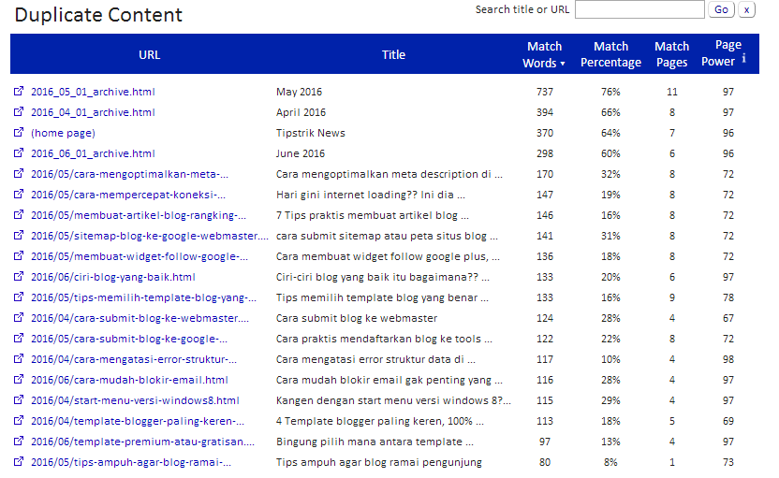This screenshot has width=779, height=478.
Task: Sort by the URL column header
Action: point(149,54)
